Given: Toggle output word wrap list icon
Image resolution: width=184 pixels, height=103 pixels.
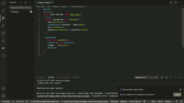Looking at the screenshot, I should [x=162, y=77].
